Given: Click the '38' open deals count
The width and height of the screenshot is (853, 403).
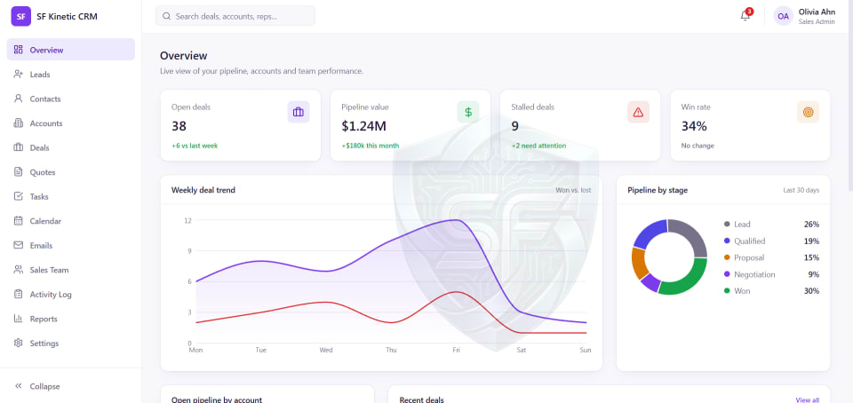Looking at the screenshot, I should tap(179, 126).
